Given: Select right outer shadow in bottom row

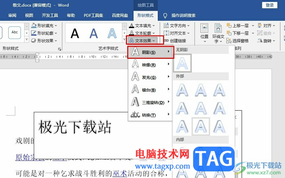Looking at the screenshot, I should pyautogui.click(x=219, y=126).
